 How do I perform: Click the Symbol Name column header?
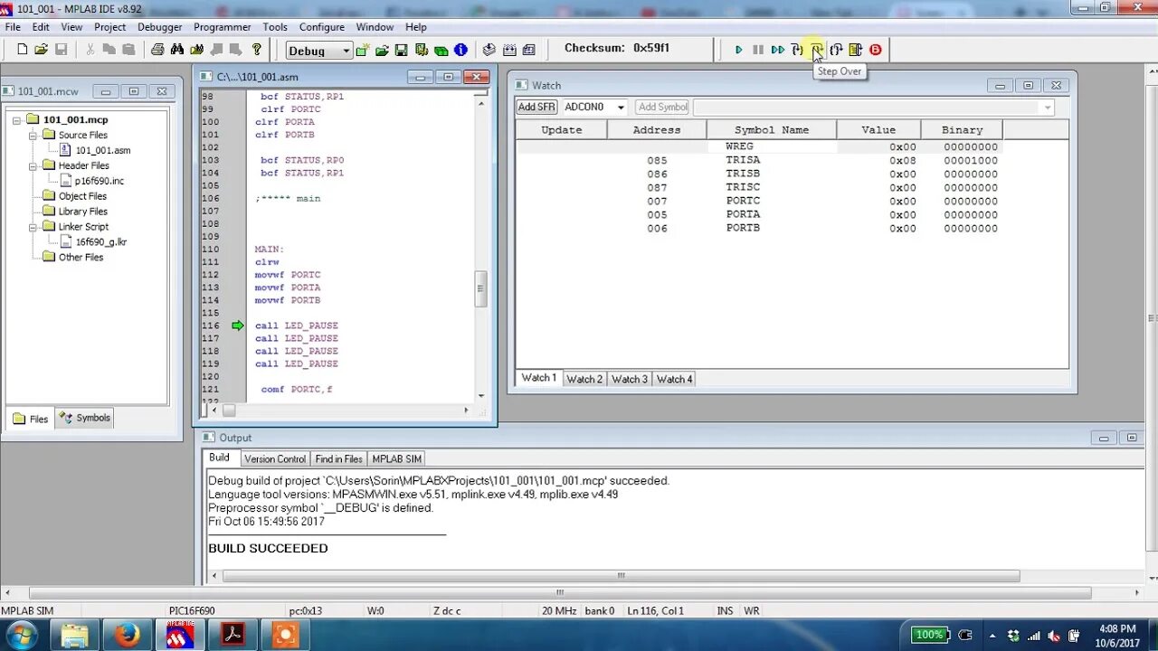[x=772, y=130]
